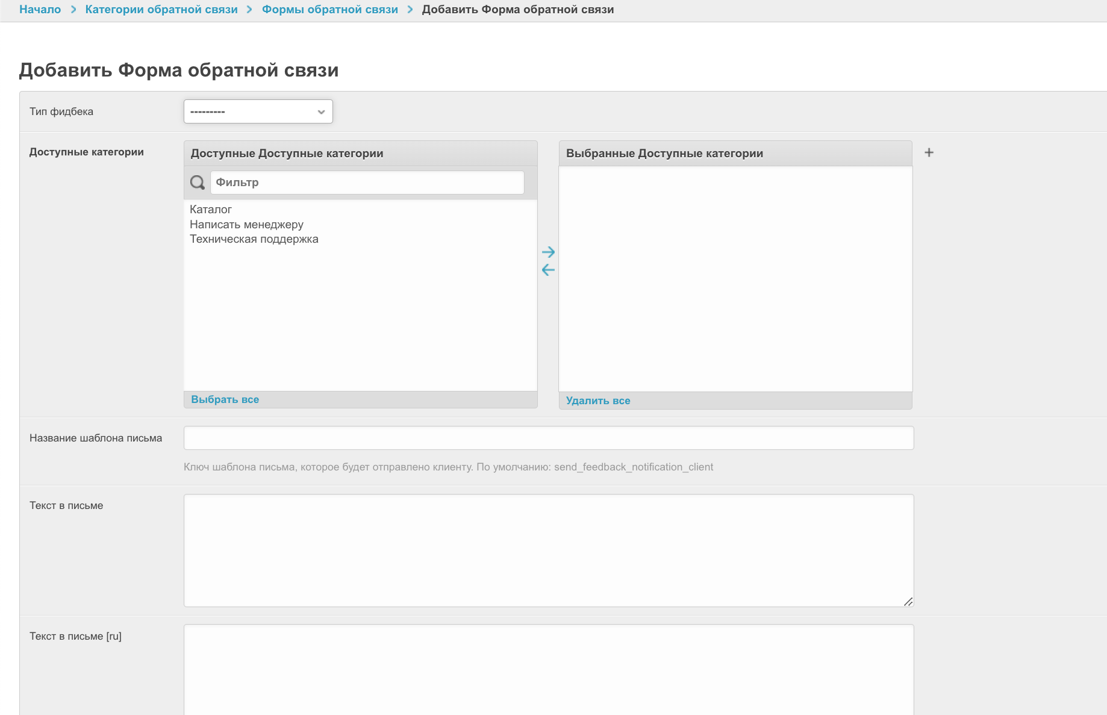Viewport: 1107px width, 715px height.
Task: Click the Выбрать все link
Action: point(225,399)
